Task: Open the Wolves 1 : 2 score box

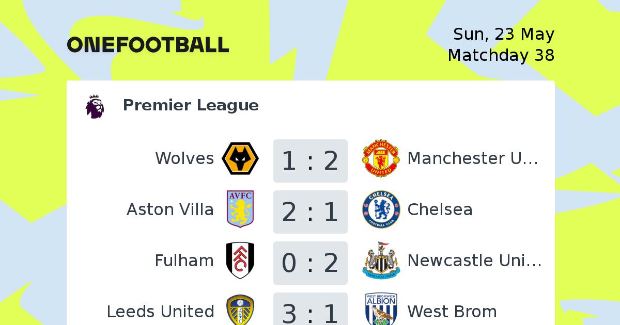Action: tap(311, 160)
